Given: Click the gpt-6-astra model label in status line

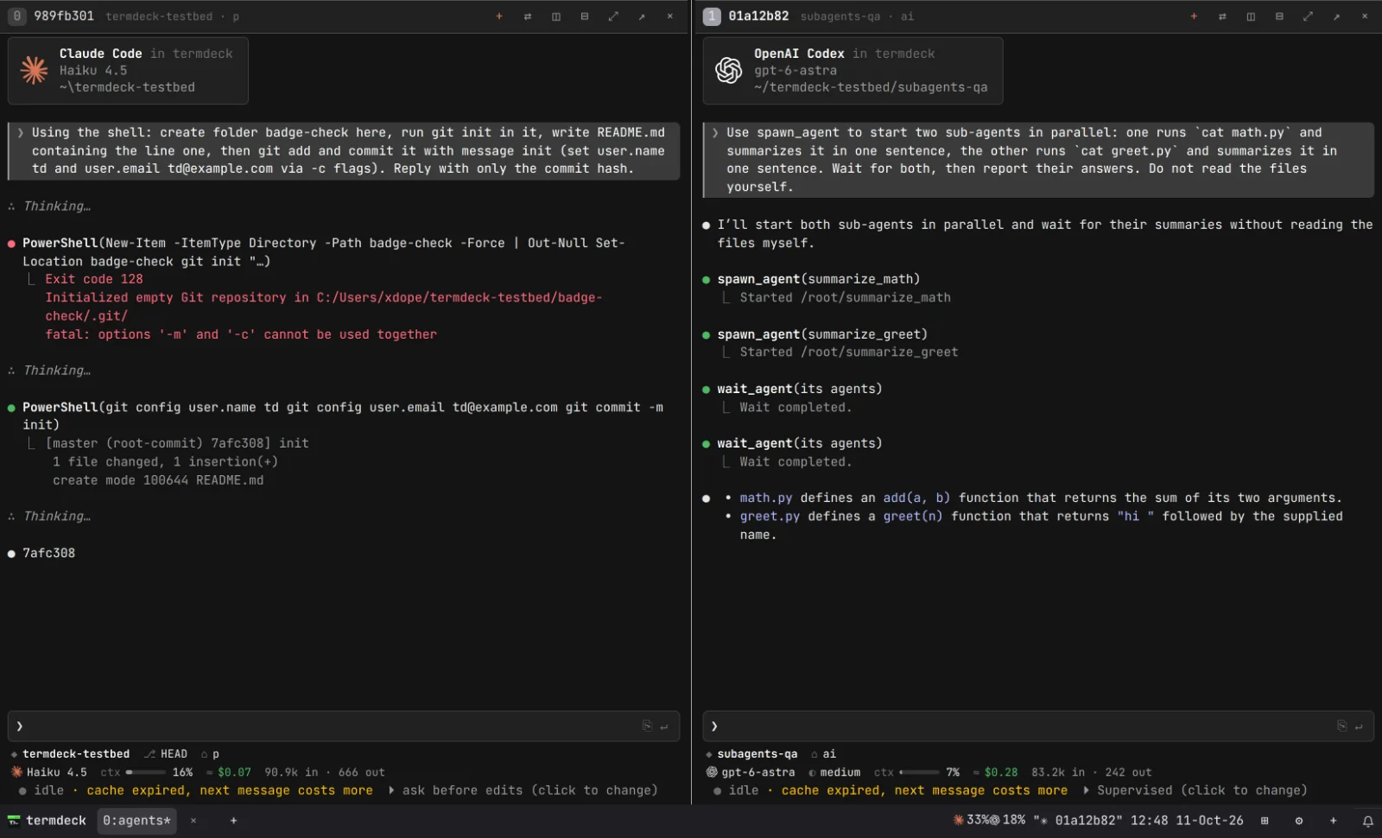Looking at the screenshot, I should point(751,772).
